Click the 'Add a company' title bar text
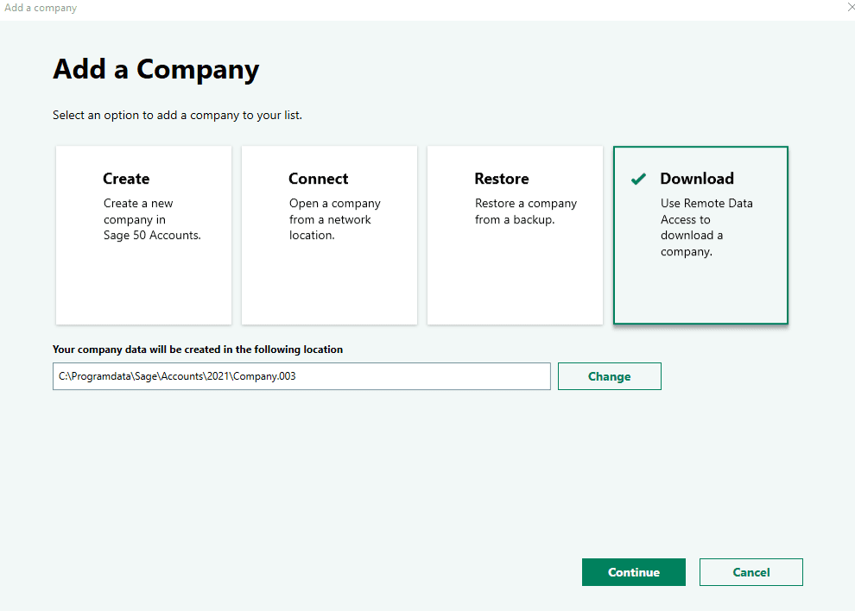The height and width of the screenshot is (611, 855). coord(41,8)
